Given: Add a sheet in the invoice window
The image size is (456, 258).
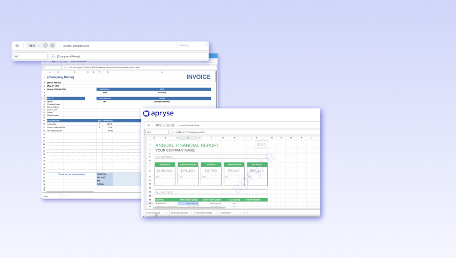Looking at the screenshot, I should [65, 196].
